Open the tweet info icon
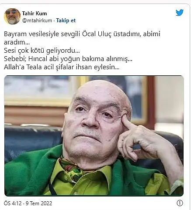 coord(180,203)
